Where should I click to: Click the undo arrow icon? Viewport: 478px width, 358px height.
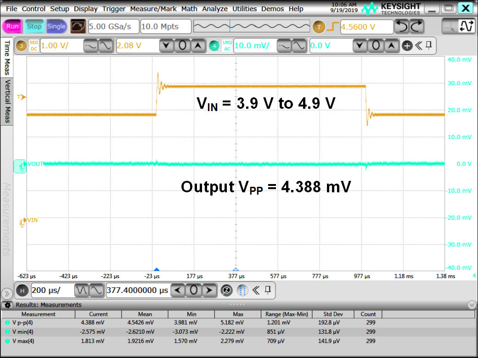click(401, 27)
